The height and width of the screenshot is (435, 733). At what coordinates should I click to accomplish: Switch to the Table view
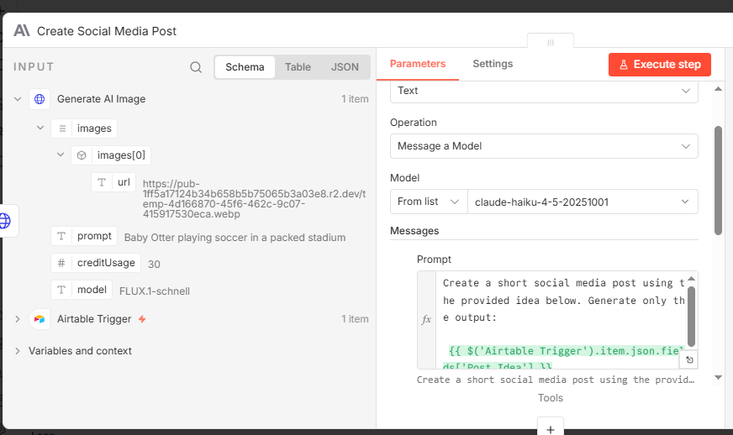[298, 67]
